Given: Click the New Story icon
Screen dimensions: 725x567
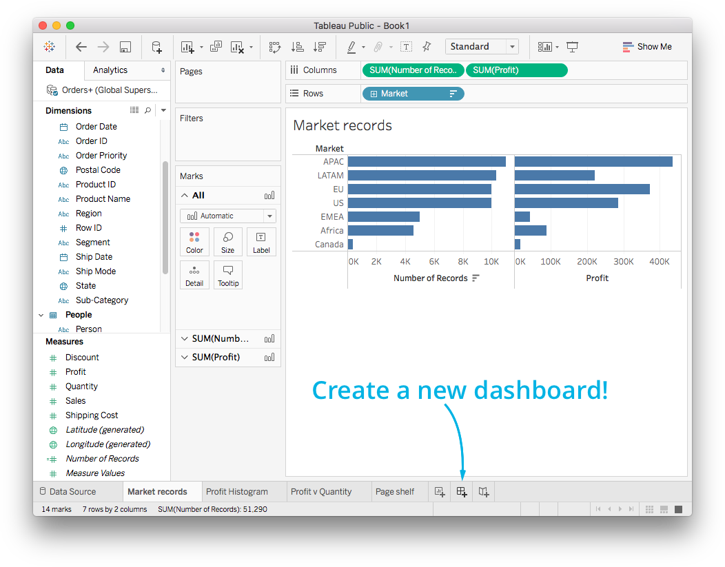Looking at the screenshot, I should (x=484, y=492).
